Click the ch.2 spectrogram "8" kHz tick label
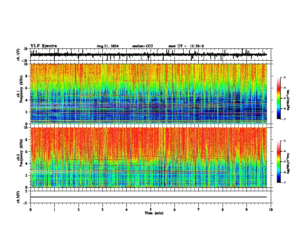 click(27, 140)
